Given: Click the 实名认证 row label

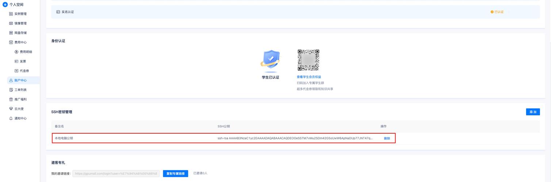Looking at the screenshot, I should tap(68, 12).
